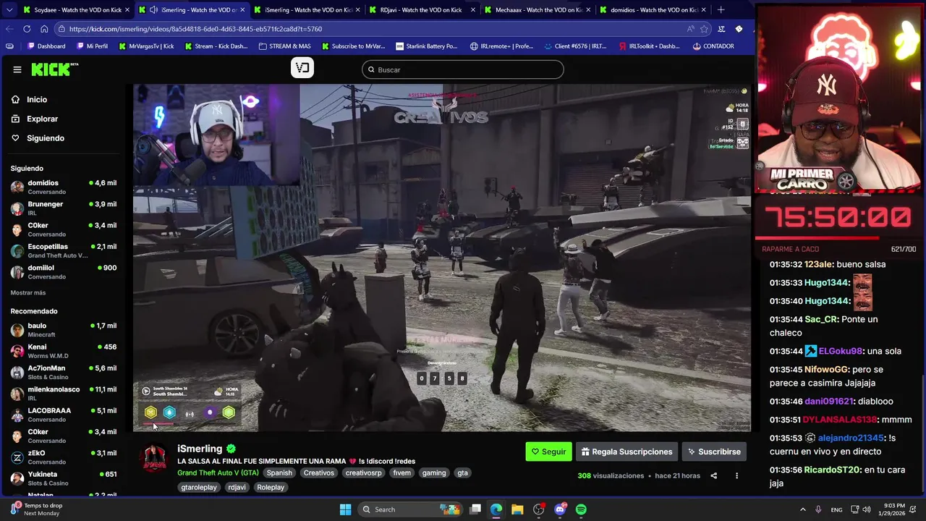
Task: Mute the playing iSmerling tab audio
Action: (x=154, y=10)
